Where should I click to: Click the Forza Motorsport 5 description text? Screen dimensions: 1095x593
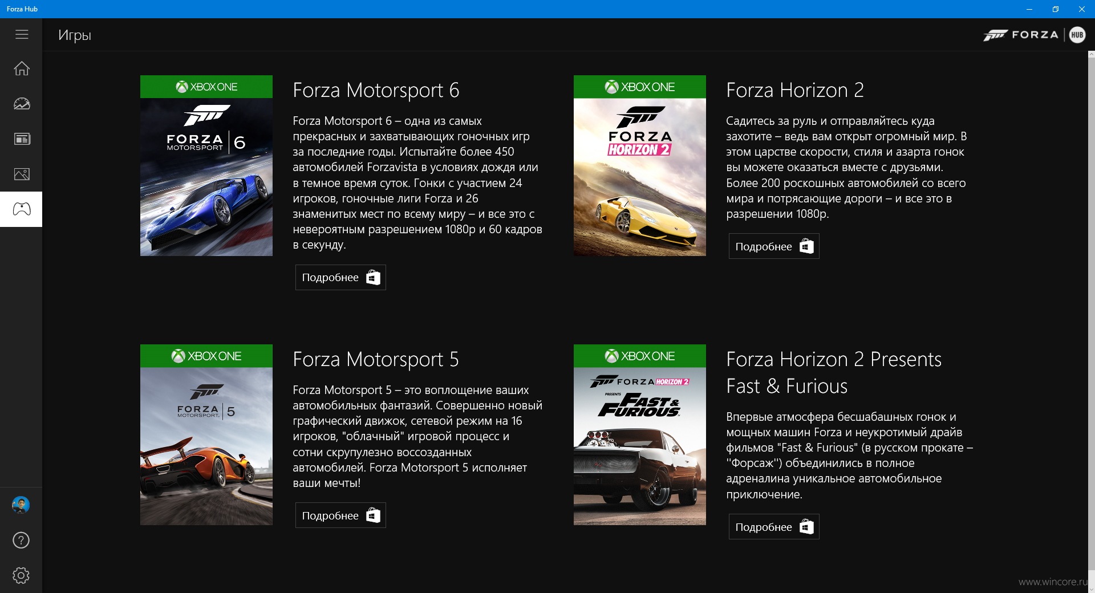[x=417, y=437]
